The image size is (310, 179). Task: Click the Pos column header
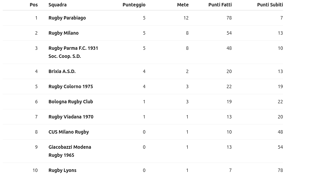pyautogui.click(x=34, y=5)
